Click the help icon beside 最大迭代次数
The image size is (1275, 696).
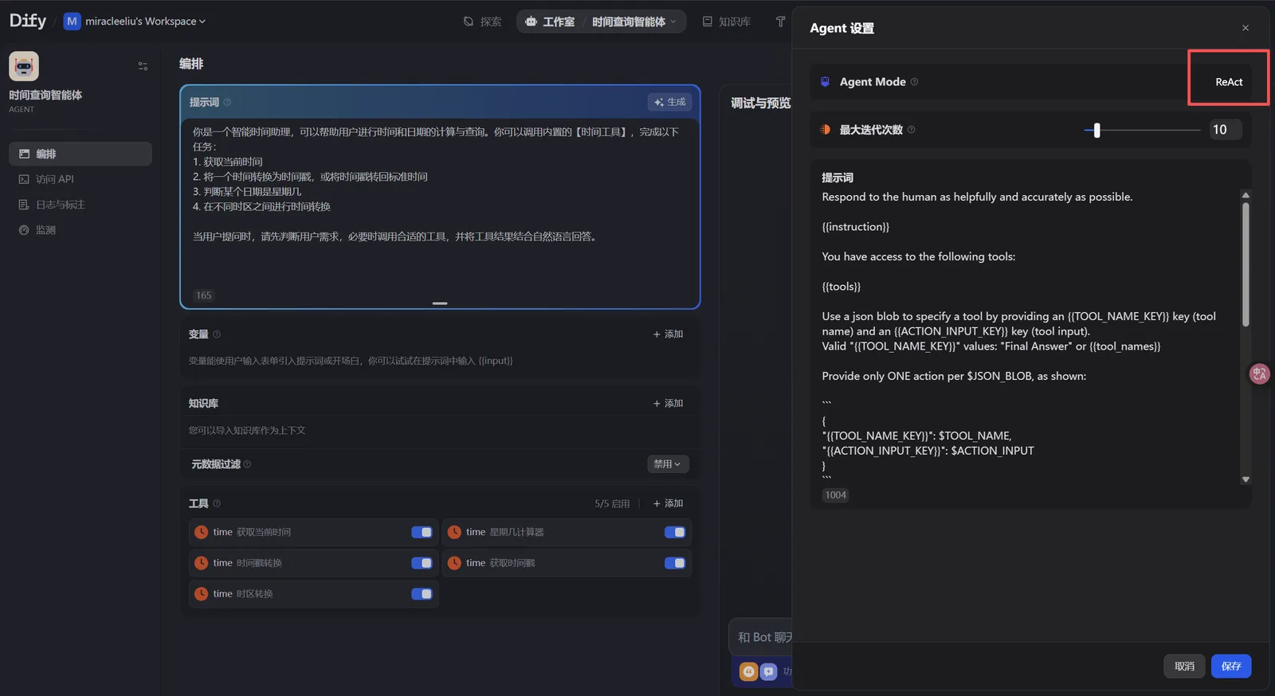pyautogui.click(x=911, y=130)
